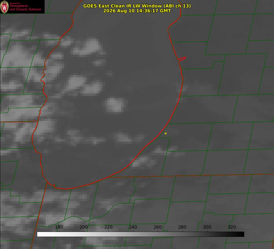Image resolution: width=274 pixels, height=249 pixels.
Task: Click the 320 colorbar label
Action: [232, 227]
